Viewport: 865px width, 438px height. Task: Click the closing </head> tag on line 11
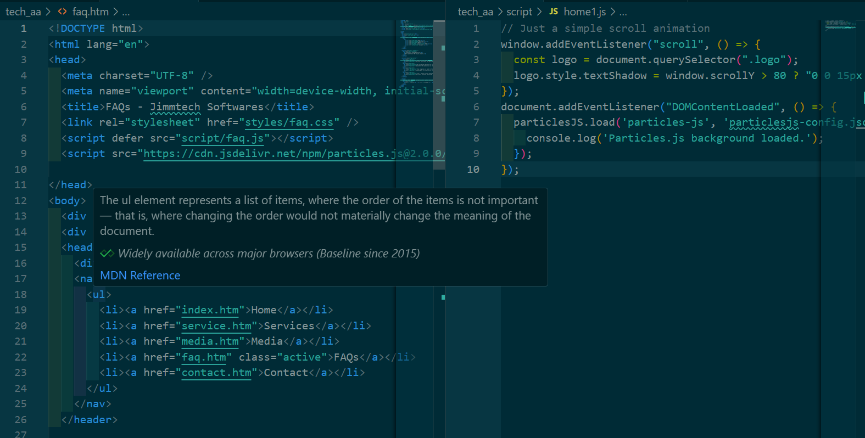(x=70, y=185)
